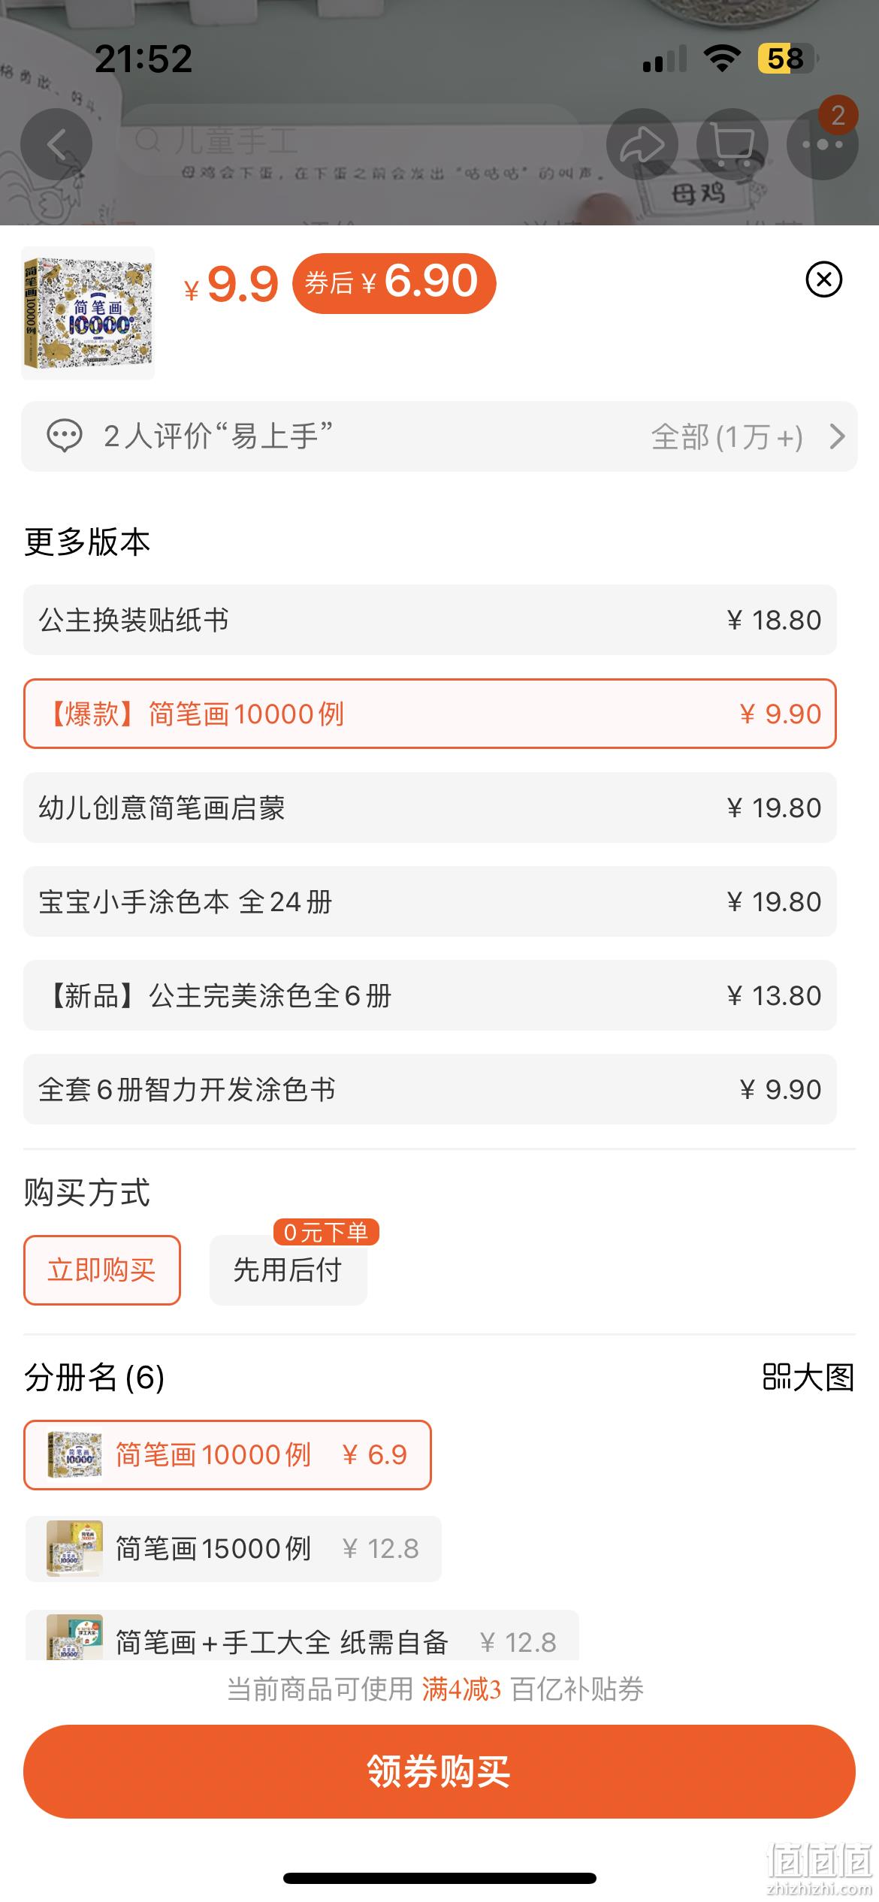This screenshot has width=879, height=1902.
Task: Select 先用后付 purchase method
Action: [288, 1270]
